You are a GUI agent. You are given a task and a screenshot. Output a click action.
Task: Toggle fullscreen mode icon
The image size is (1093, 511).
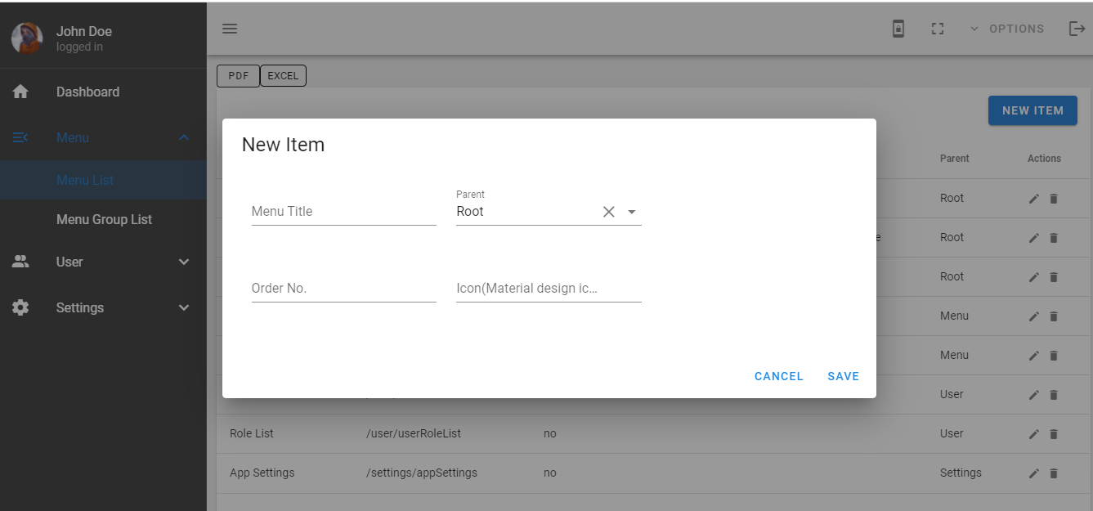pyautogui.click(x=938, y=29)
